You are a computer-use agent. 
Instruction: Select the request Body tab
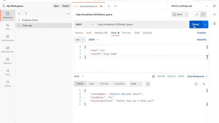point(115,33)
